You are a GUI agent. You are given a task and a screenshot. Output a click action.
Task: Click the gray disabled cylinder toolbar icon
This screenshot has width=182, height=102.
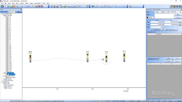click(130, 6)
